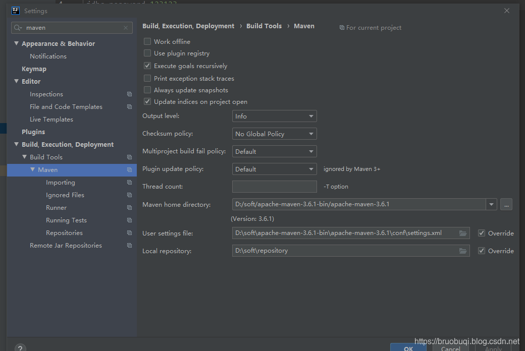The height and width of the screenshot is (351, 525).
Task: Collapse Build, Execution, Deployment node
Action: tap(16, 144)
